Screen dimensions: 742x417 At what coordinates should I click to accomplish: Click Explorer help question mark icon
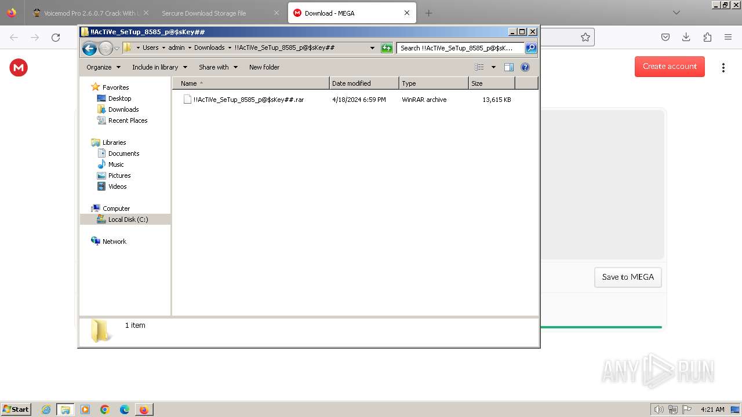point(525,67)
